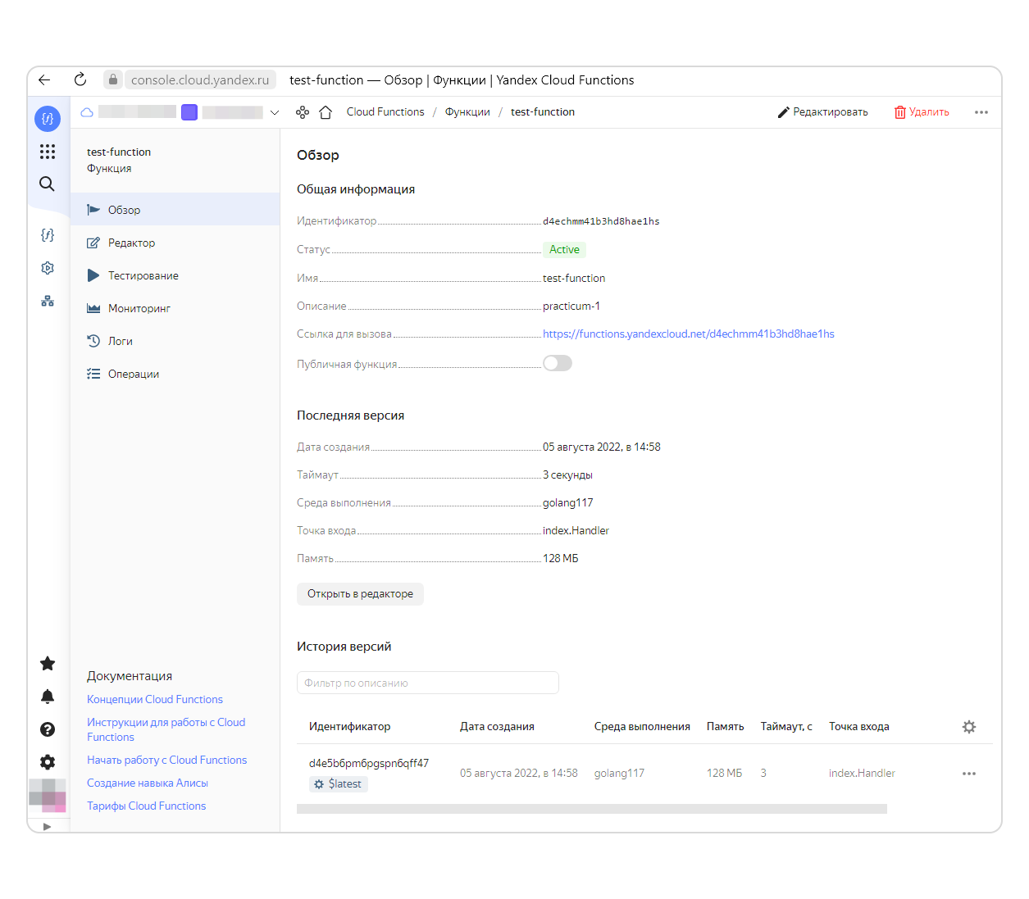The width and height of the screenshot is (1029, 899).
Task: Click the blurred account avatar
Action: tap(48, 796)
